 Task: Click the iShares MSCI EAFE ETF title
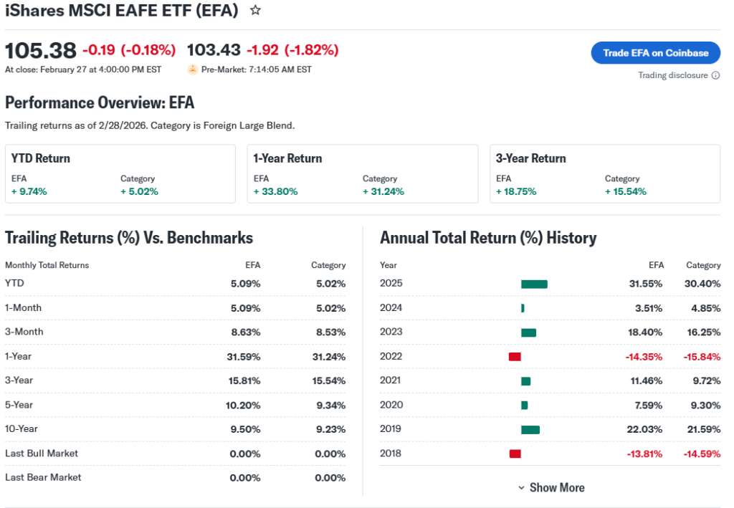coord(122,11)
